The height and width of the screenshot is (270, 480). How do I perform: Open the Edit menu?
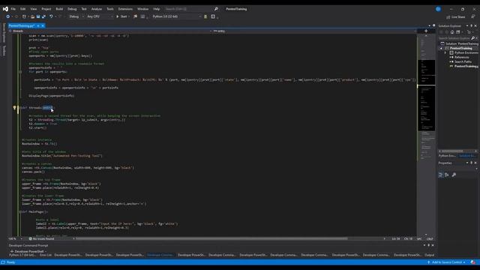23,9
